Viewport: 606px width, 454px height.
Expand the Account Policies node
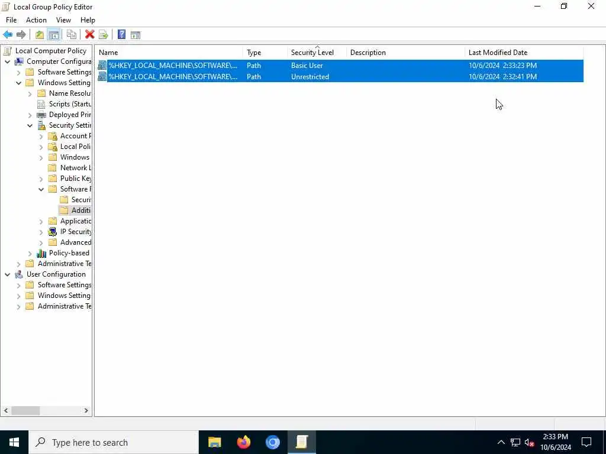(x=41, y=136)
